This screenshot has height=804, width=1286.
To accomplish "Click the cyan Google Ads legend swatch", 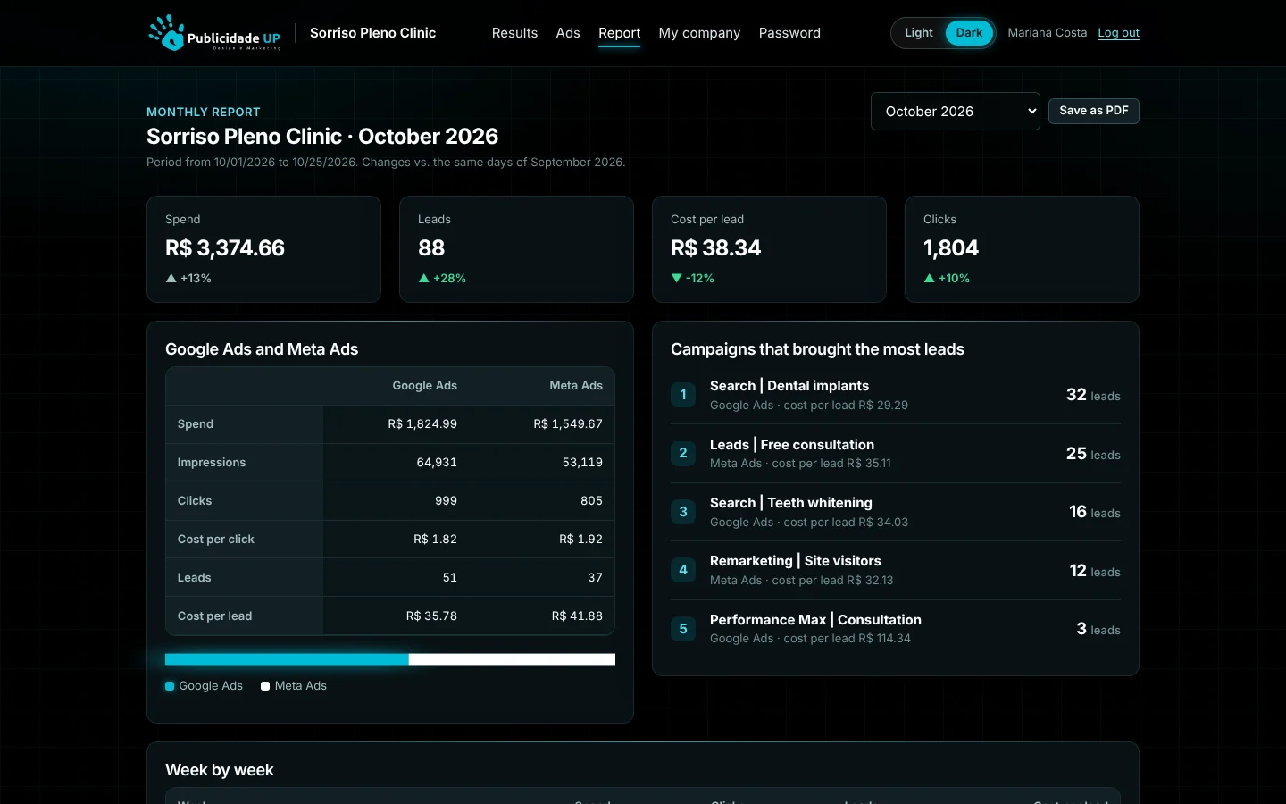I will click(170, 686).
